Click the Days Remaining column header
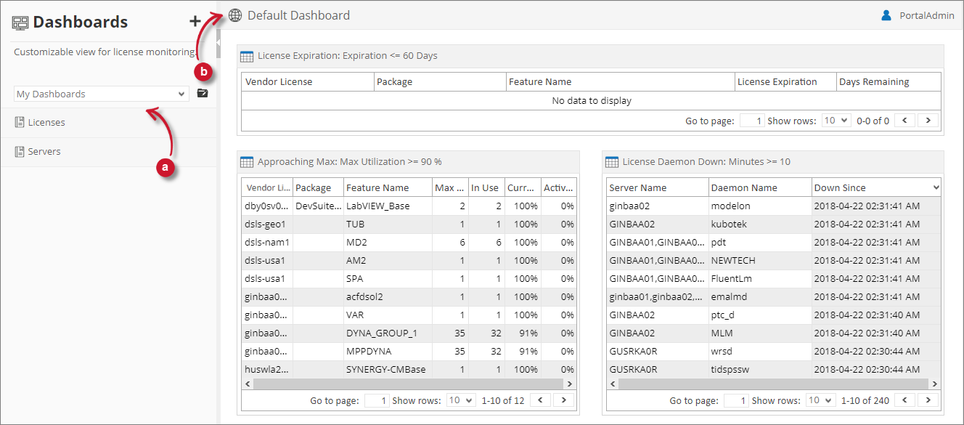The image size is (964, 425). (889, 82)
